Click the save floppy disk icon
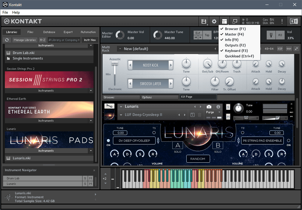The width and height of the screenshot is (302, 210). (x=203, y=21)
